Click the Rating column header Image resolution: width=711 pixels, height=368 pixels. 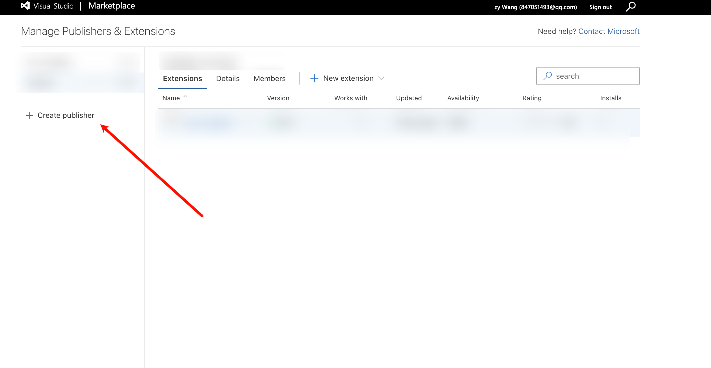pyautogui.click(x=532, y=98)
